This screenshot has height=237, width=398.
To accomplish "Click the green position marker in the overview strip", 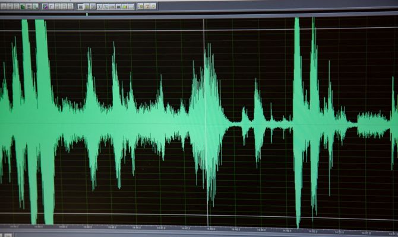I will [87, 14].
